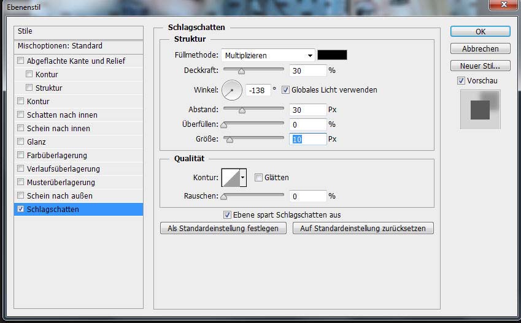Toggle Globales Licht verwenden checkbox
Image resolution: width=521 pixels, height=323 pixels.
coord(285,90)
